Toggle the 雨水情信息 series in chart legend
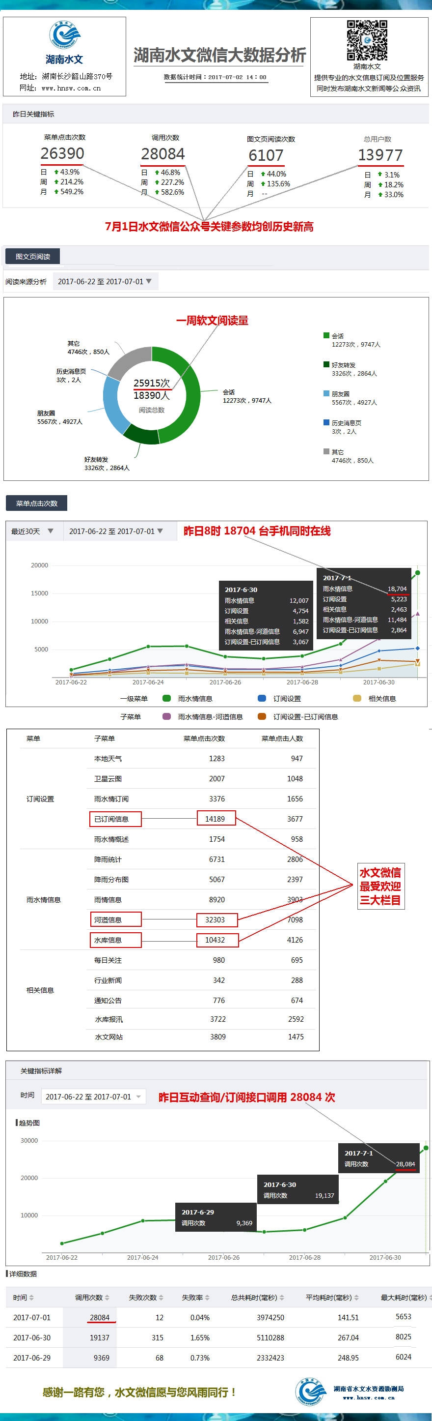The width and height of the screenshot is (432, 1421). point(167,698)
